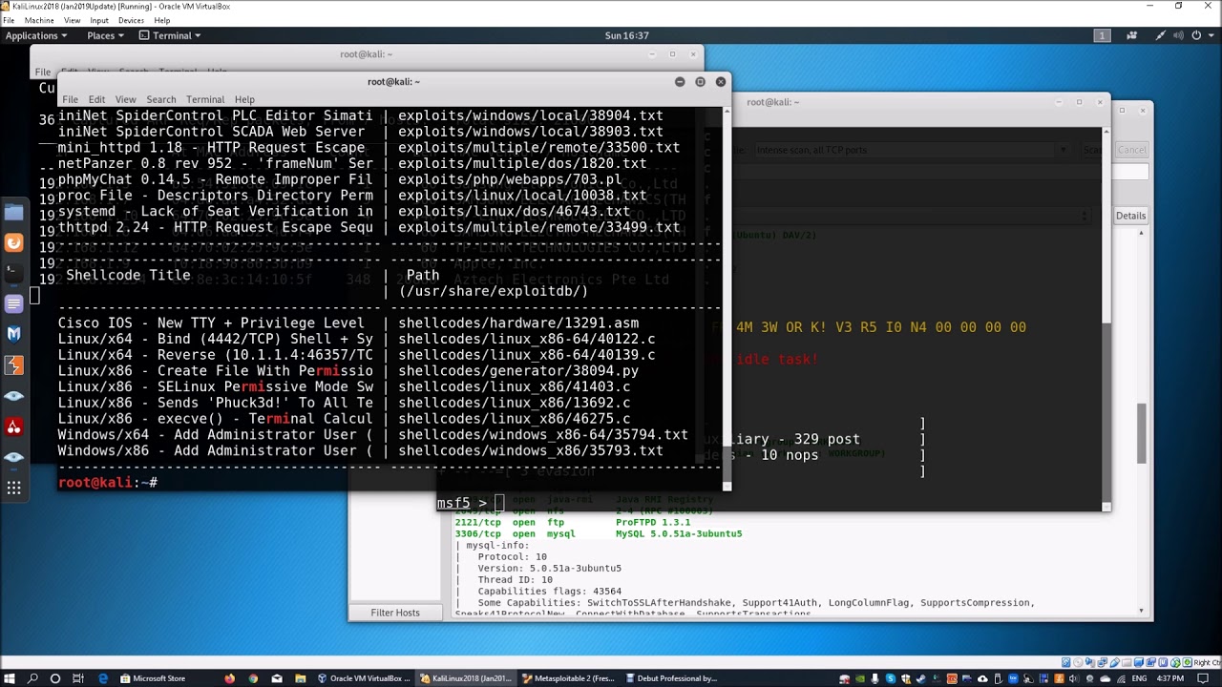Click Zenmap Details button
The image size is (1222, 687).
click(1130, 216)
